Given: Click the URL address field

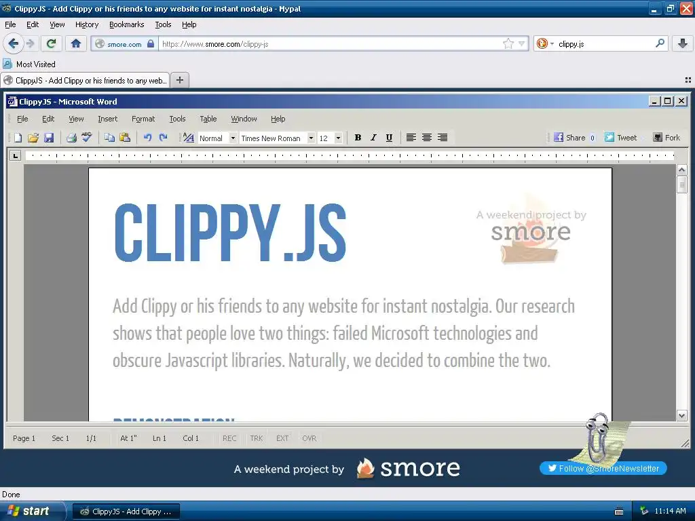Looking at the screenshot, I should point(331,43).
